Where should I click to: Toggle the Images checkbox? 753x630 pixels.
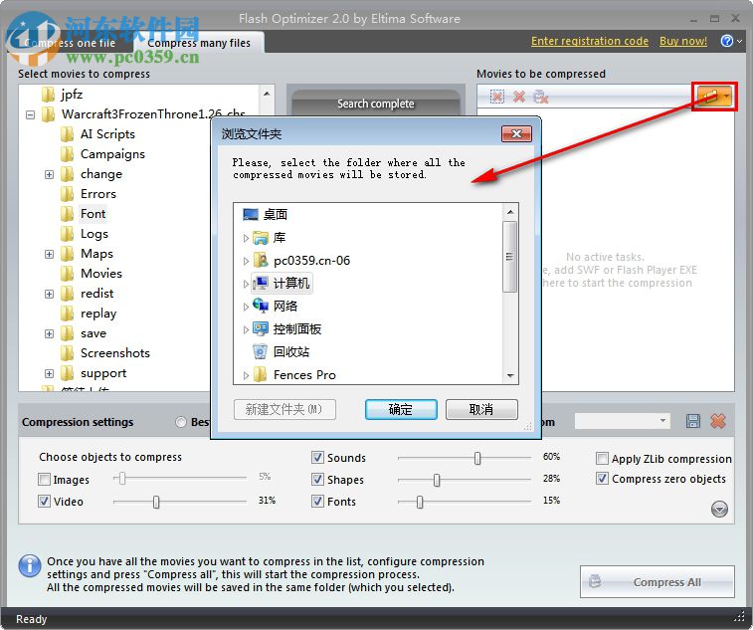[44, 480]
